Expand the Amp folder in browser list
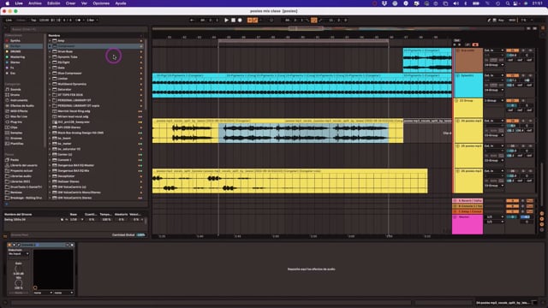 click(50, 41)
